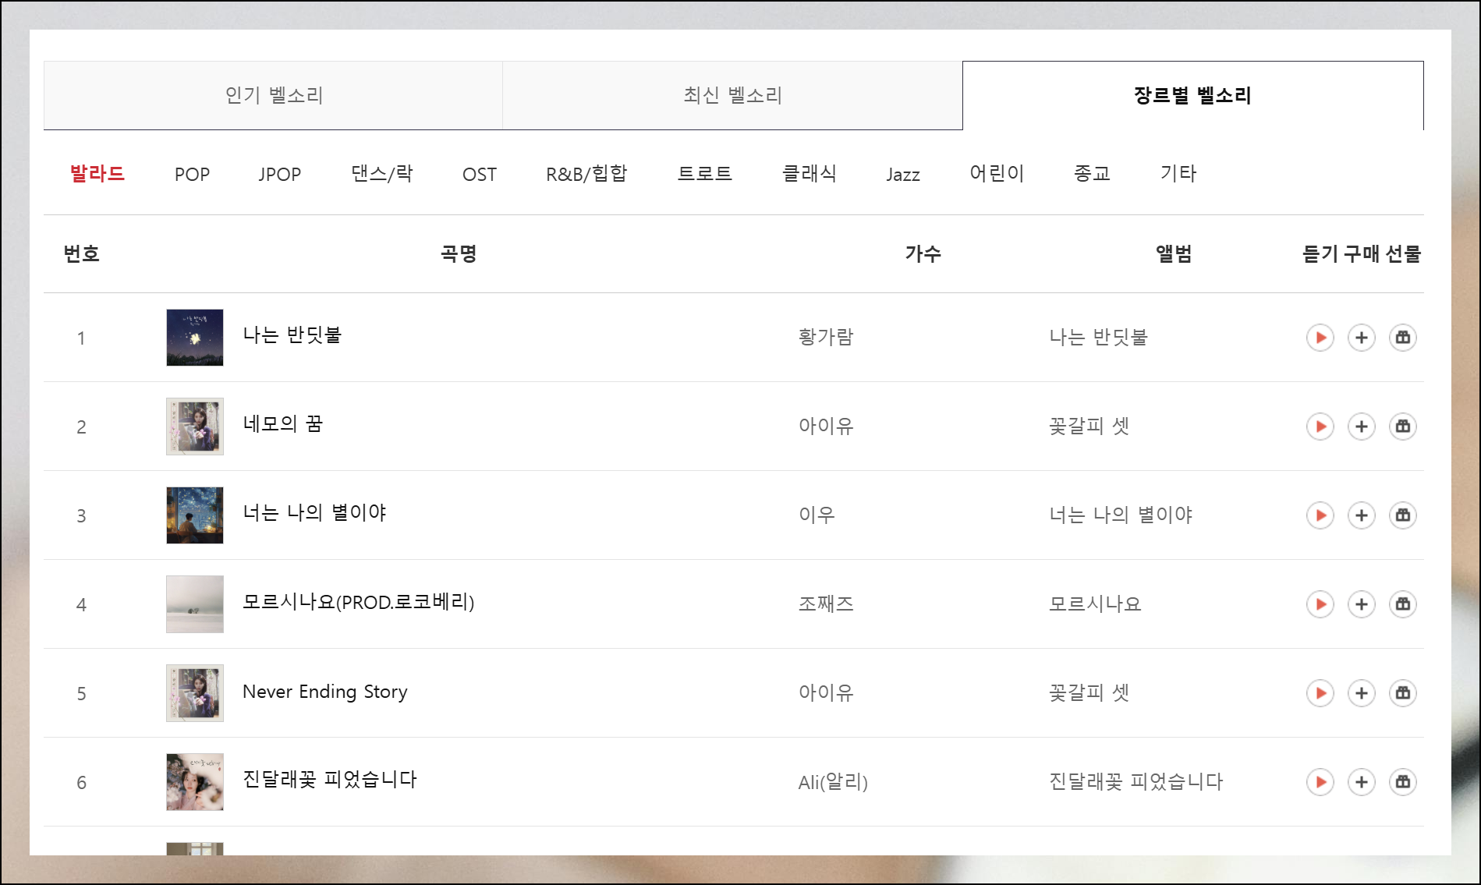Click the plus icon for 네모의 꿈
This screenshot has width=1481, height=885.
point(1362,427)
